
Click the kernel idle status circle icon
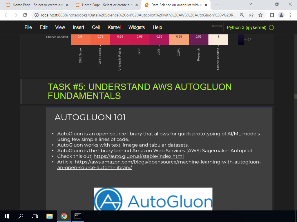271,27
